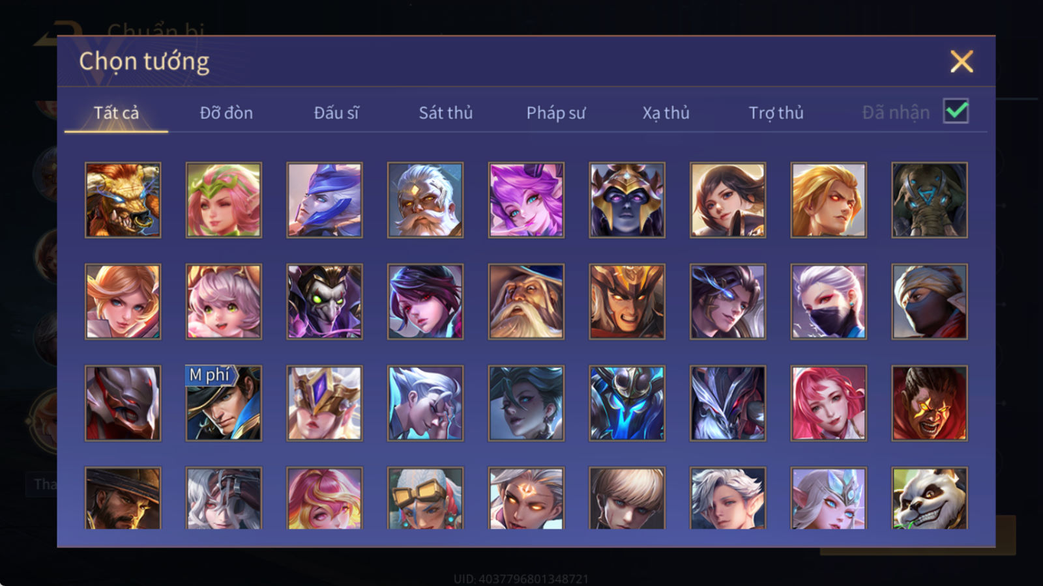Viewport: 1043px width, 586px height.
Task: Pick the masked silver-haired ninja girl portrait
Action: (829, 301)
